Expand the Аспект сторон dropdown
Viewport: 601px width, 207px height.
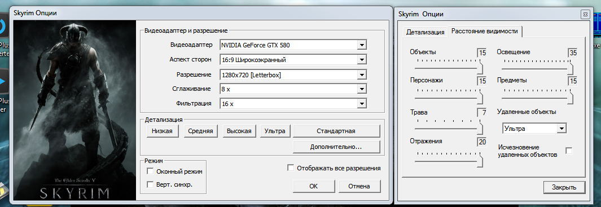pyautogui.click(x=293, y=60)
